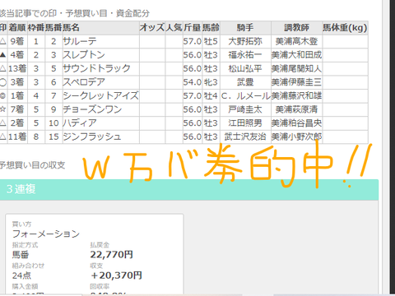Viewport: 395px width, 296px height.
Task: Click the 予想買い目の収支 heading
Action: (32, 165)
